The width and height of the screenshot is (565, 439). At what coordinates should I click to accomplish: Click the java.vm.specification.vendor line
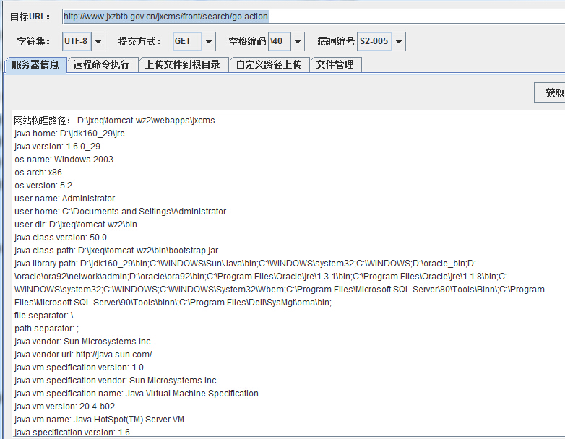pyautogui.click(x=116, y=381)
